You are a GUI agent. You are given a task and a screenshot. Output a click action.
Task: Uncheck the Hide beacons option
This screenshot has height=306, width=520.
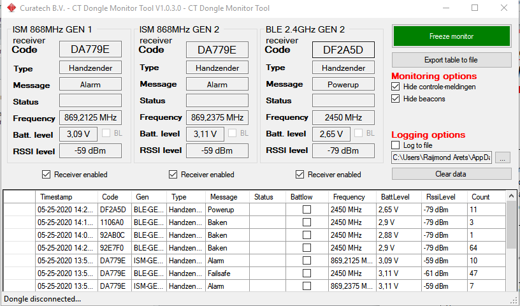click(x=396, y=99)
